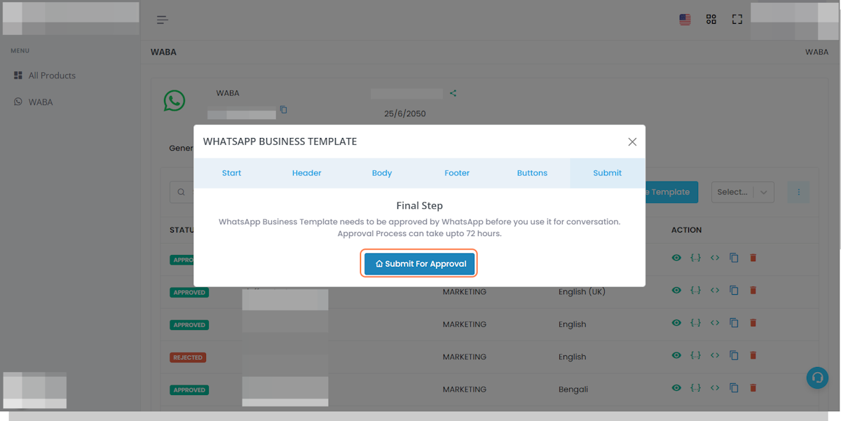Click the Submit For Approval button
The width and height of the screenshot is (841, 421).
(x=420, y=264)
